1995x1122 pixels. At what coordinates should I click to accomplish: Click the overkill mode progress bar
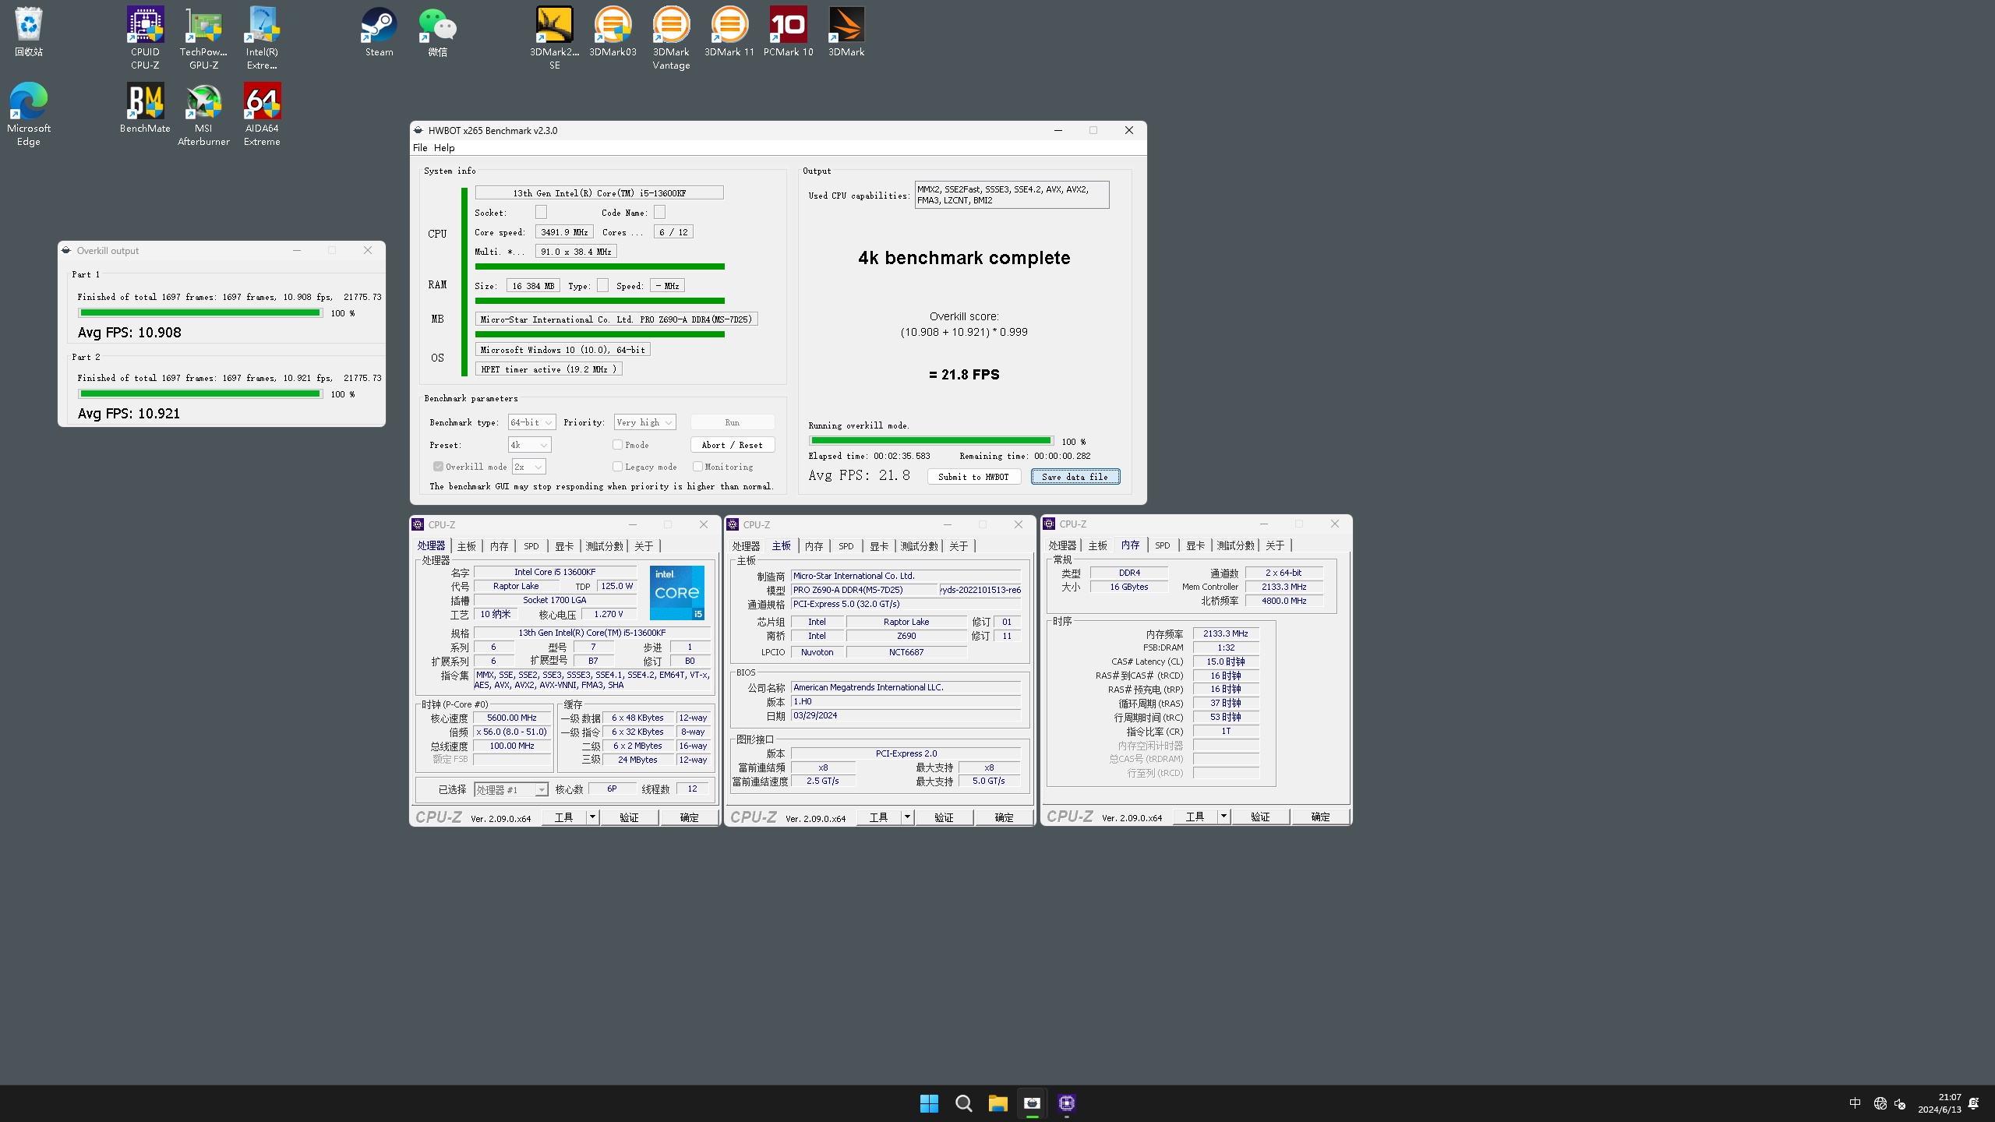930,441
